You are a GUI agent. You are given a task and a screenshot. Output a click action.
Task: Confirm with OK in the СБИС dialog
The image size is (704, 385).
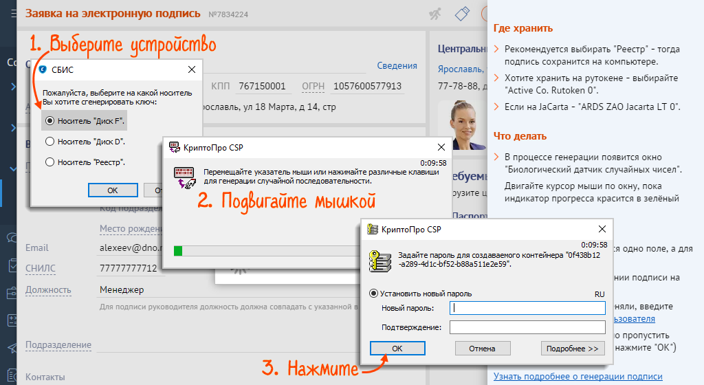click(113, 190)
